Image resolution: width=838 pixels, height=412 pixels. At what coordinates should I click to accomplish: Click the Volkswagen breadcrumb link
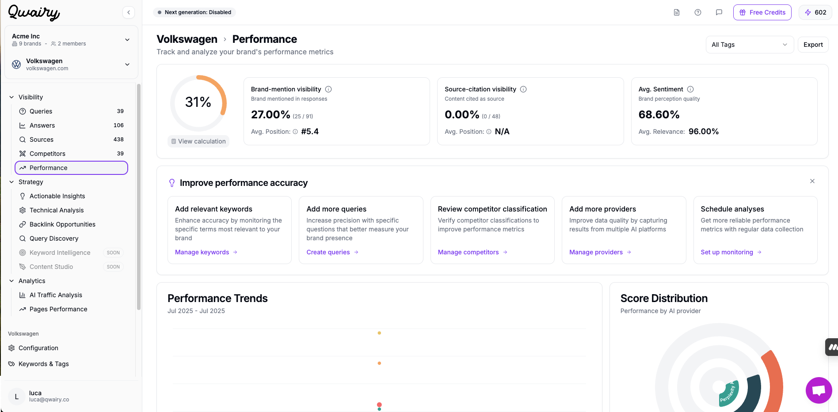click(x=187, y=39)
